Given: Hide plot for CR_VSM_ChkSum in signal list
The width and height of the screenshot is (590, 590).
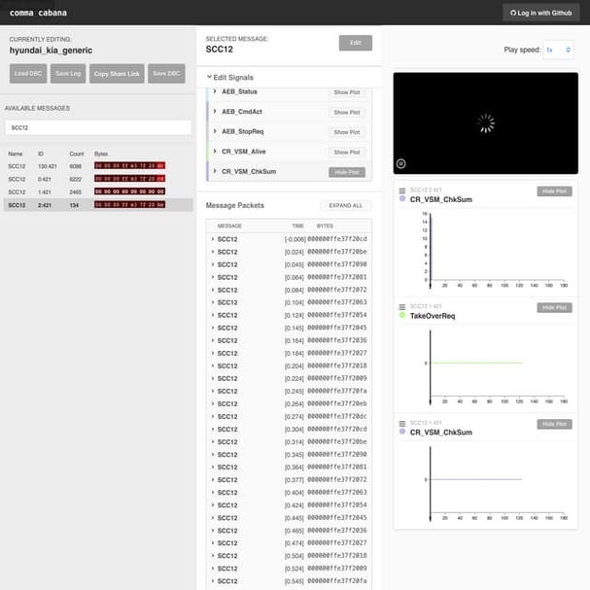Looking at the screenshot, I should (x=347, y=172).
